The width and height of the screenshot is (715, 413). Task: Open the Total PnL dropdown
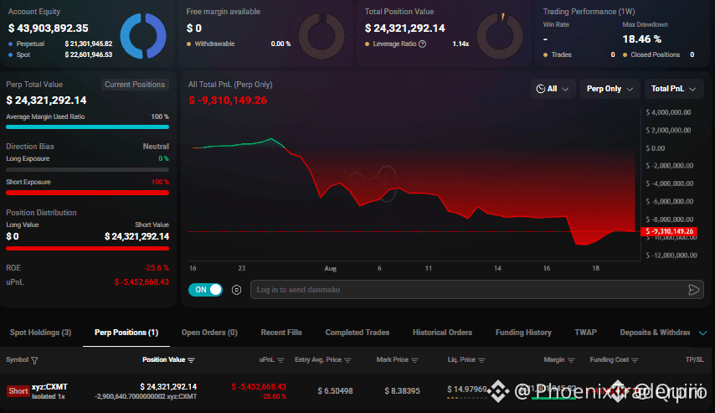pos(673,89)
